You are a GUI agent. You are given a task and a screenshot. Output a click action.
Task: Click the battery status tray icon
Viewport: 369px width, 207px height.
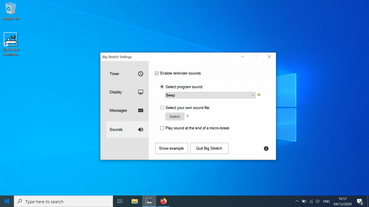(304, 201)
